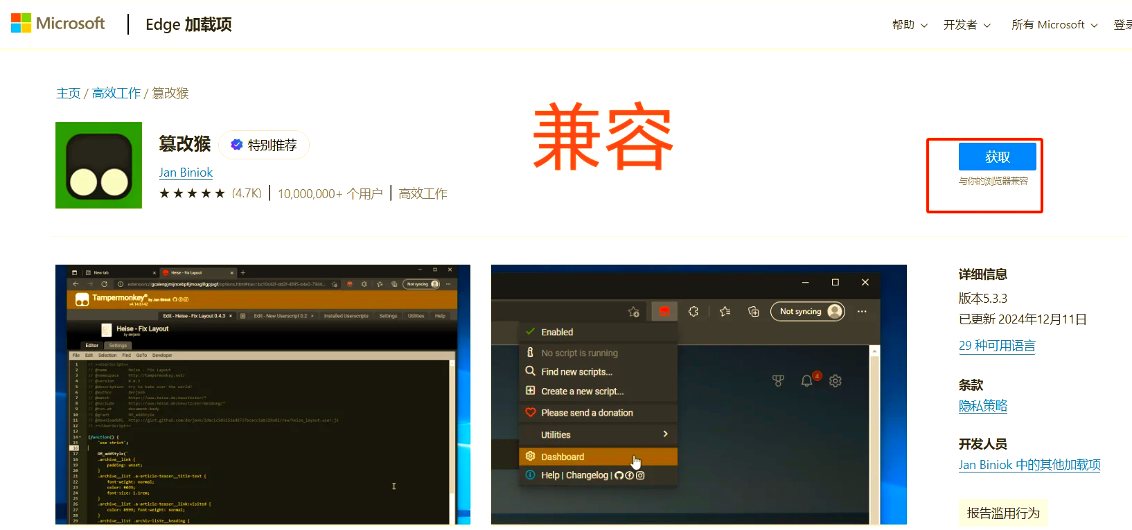
Task: Open 29 种可用语言 link
Action: (x=997, y=346)
